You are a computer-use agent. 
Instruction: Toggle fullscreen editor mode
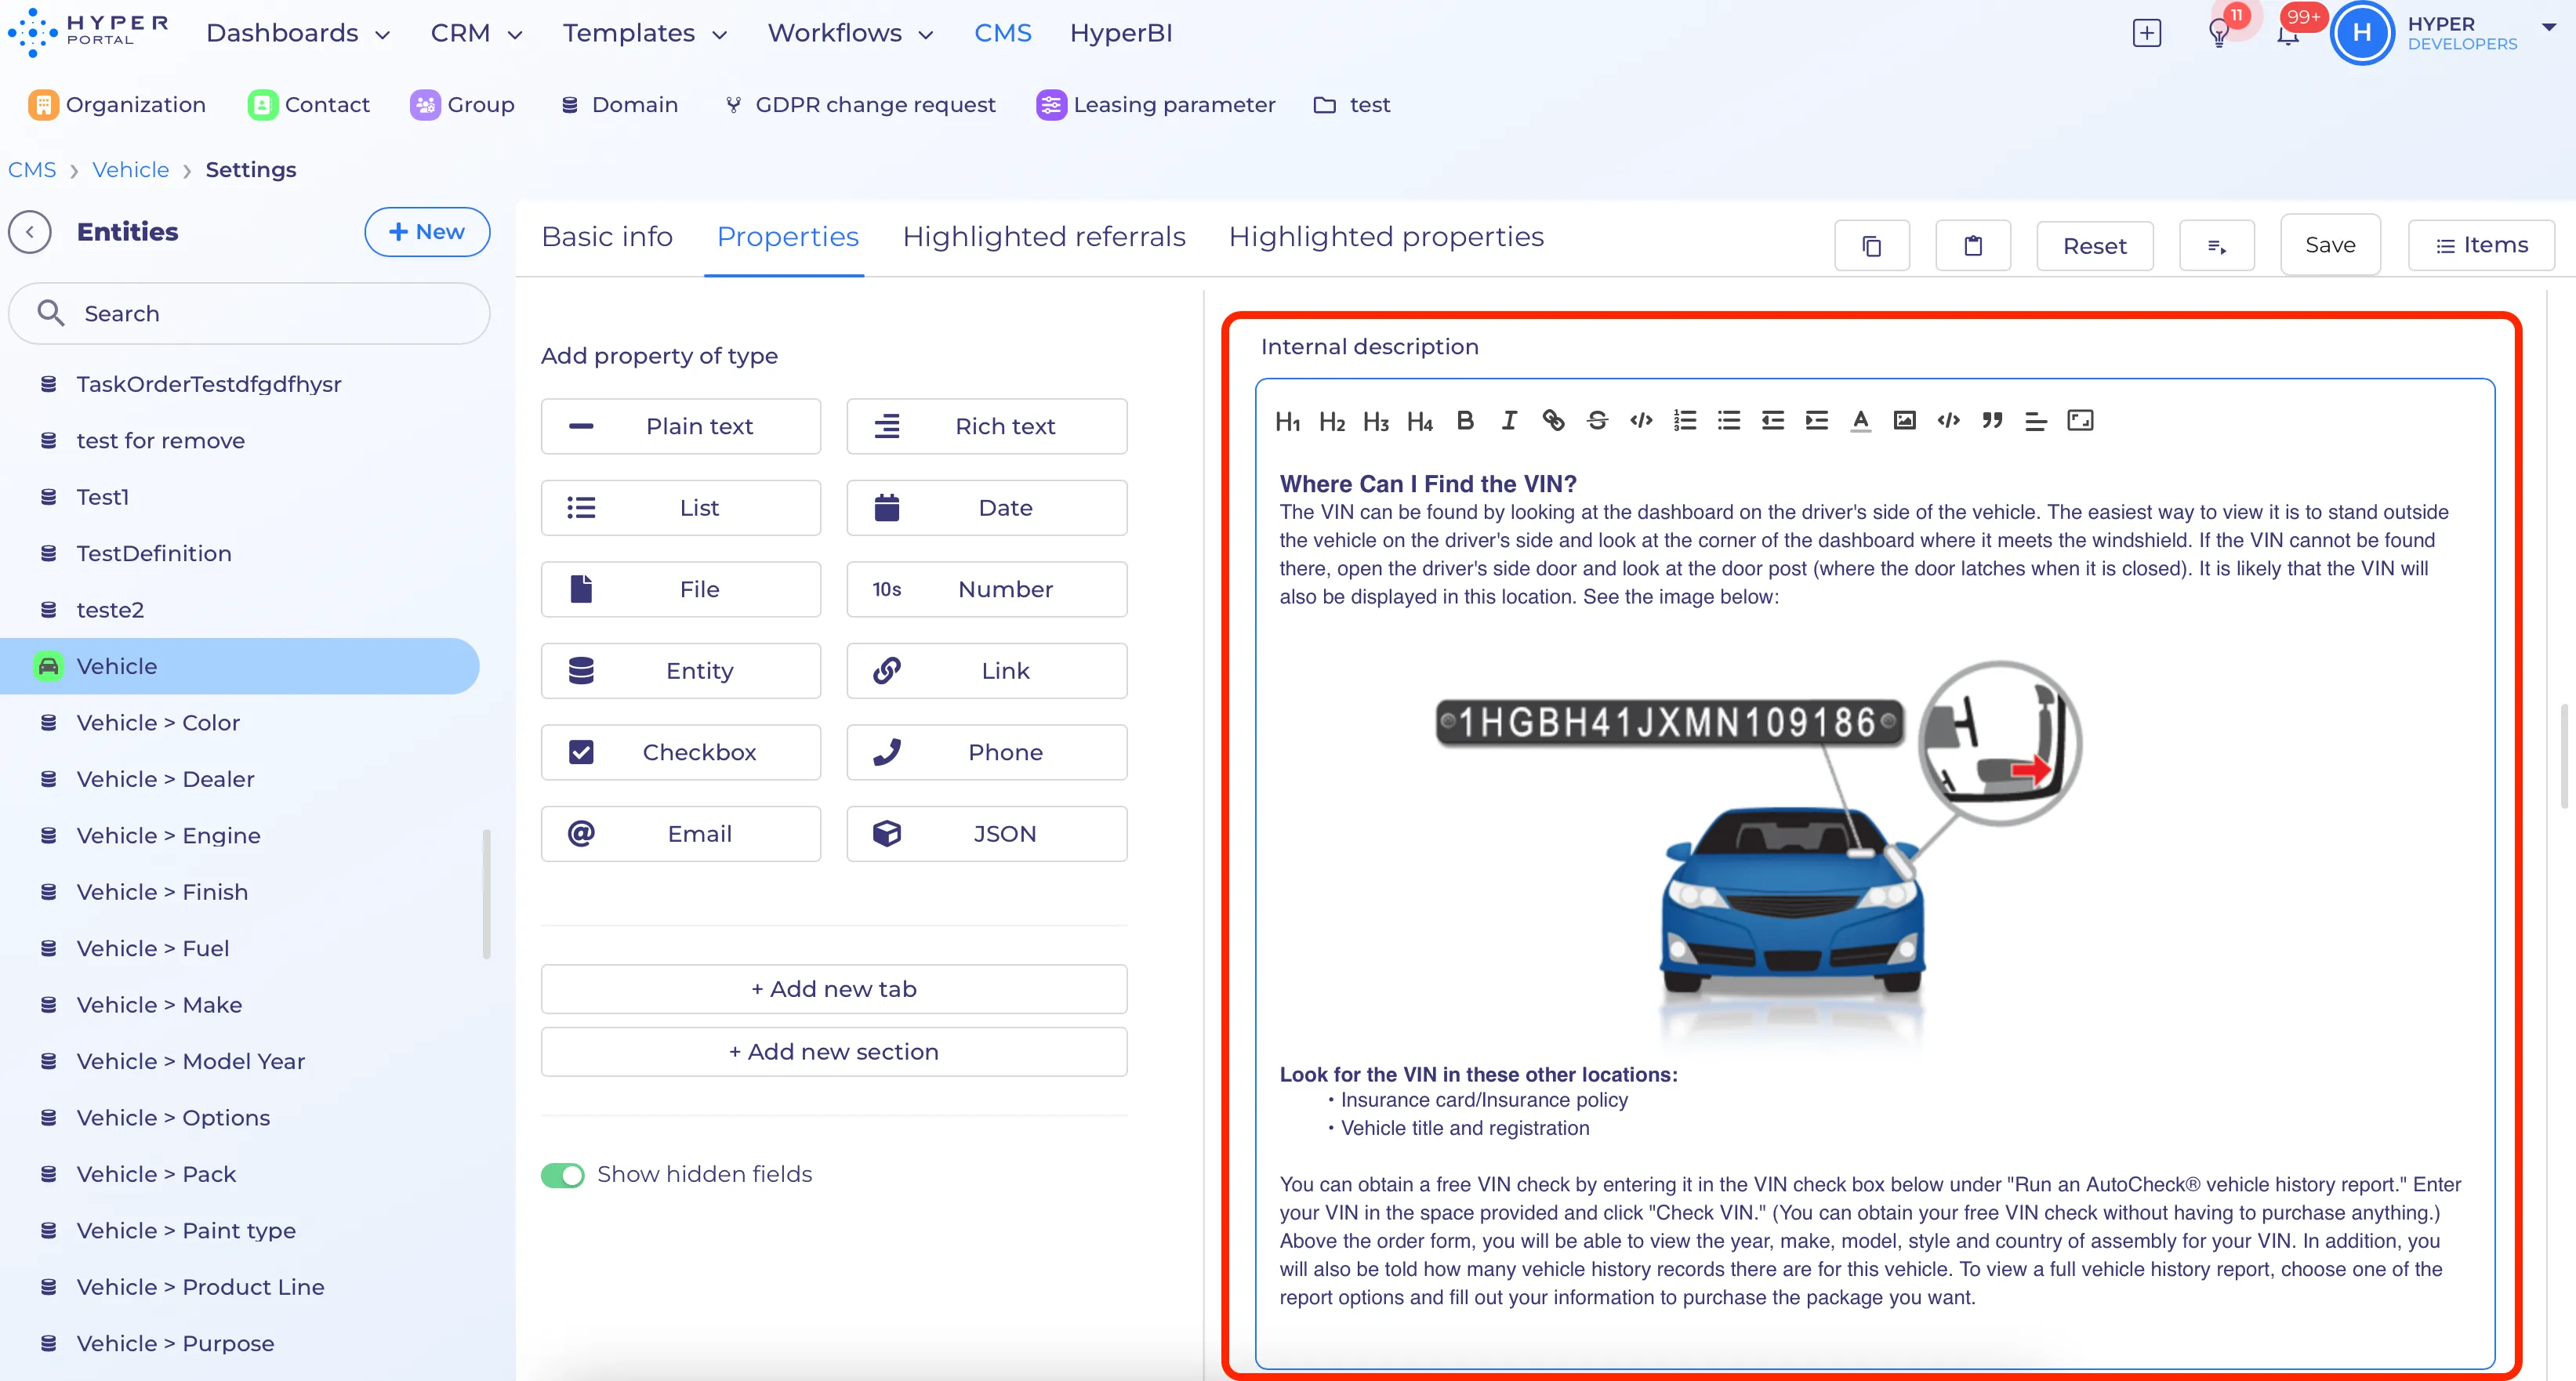pos(2080,421)
